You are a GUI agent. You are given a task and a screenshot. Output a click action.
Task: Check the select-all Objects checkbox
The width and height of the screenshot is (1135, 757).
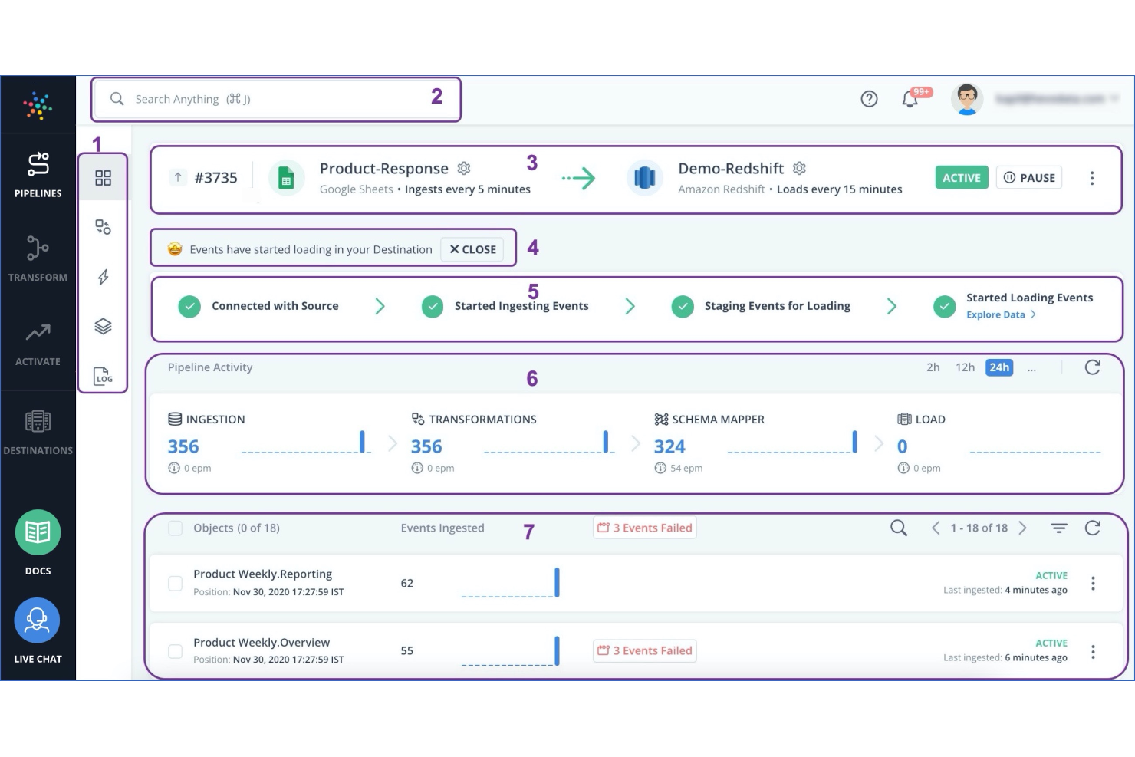click(175, 528)
